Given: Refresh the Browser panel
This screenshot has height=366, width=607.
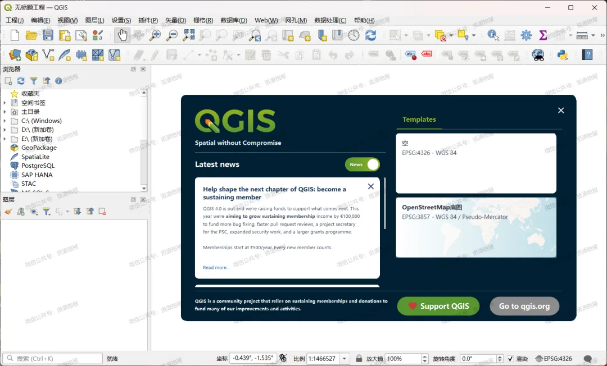Looking at the screenshot, I should [21, 81].
